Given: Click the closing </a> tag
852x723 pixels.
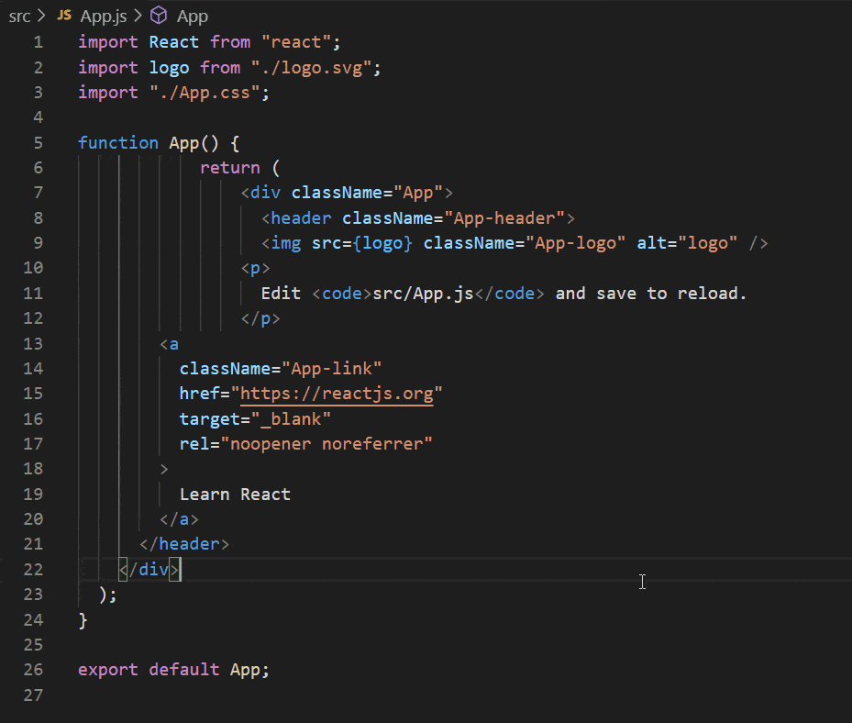Looking at the screenshot, I should coord(180,519).
